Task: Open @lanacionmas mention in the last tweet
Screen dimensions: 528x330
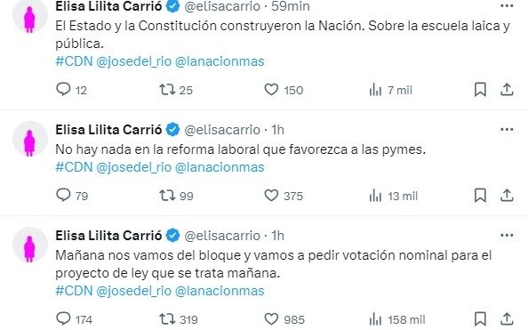Action: (220, 291)
